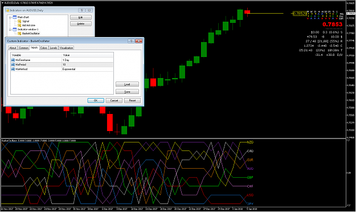Screen dimensions: 356x212
Task: Click the Signal indicator icon in tree
Action: point(19,21)
